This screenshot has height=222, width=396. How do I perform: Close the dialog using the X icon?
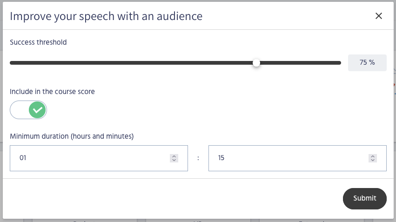(x=378, y=16)
